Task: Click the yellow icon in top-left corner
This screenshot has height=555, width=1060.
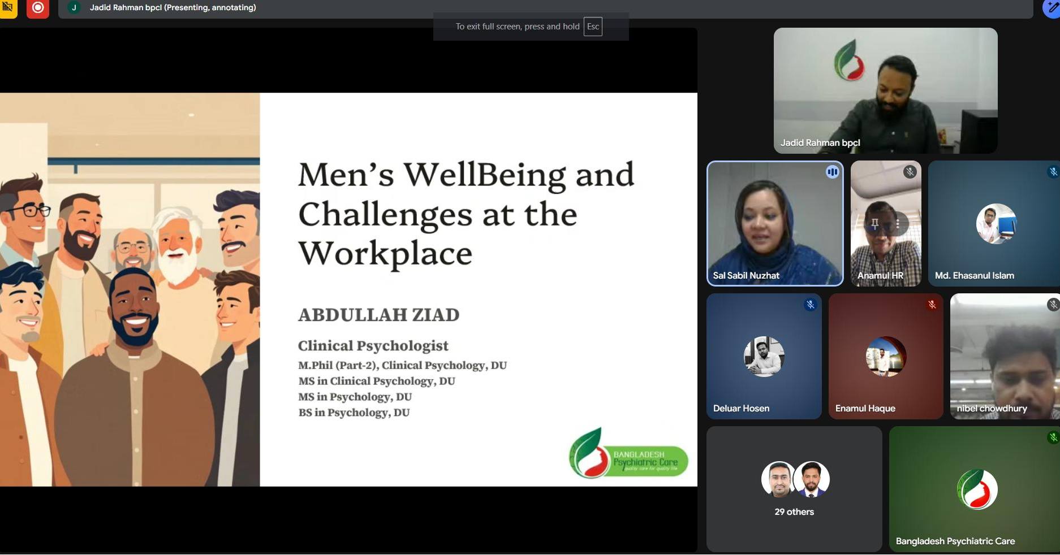Action: pos(8,8)
